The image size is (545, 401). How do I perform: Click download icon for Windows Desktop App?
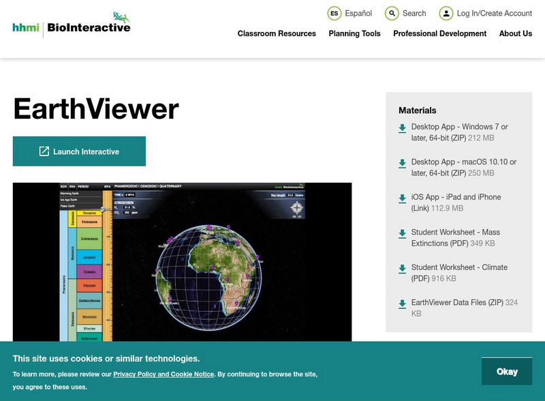(403, 128)
